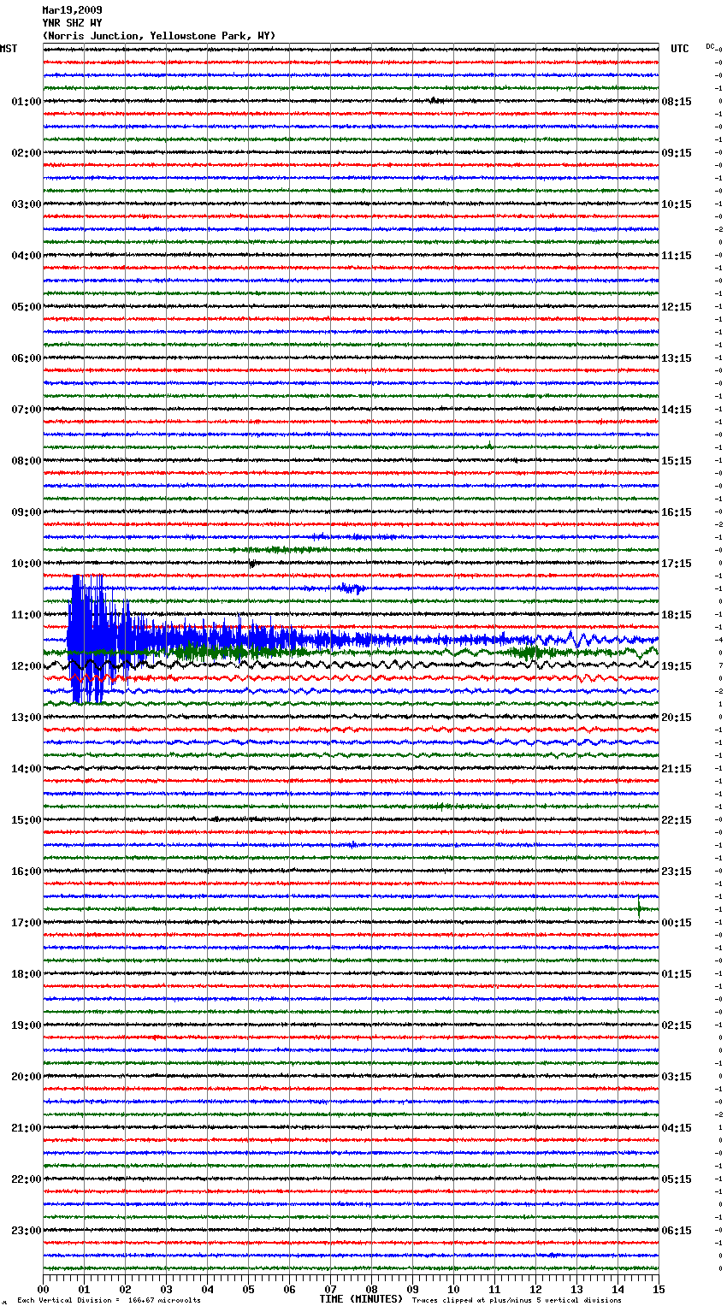Select the 14:00 MST time label
The image size is (727, 1312).
pyautogui.click(x=27, y=769)
